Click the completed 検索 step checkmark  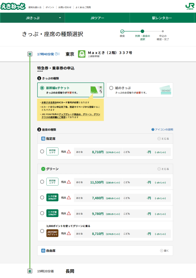pos(122,31)
